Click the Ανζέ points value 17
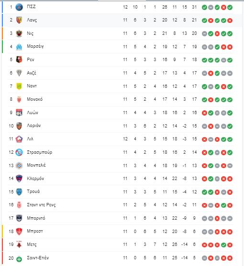This screenshot has width=244, height=266. tap(194, 73)
